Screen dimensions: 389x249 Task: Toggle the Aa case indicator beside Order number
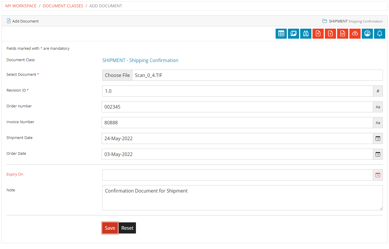(x=378, y=107)
